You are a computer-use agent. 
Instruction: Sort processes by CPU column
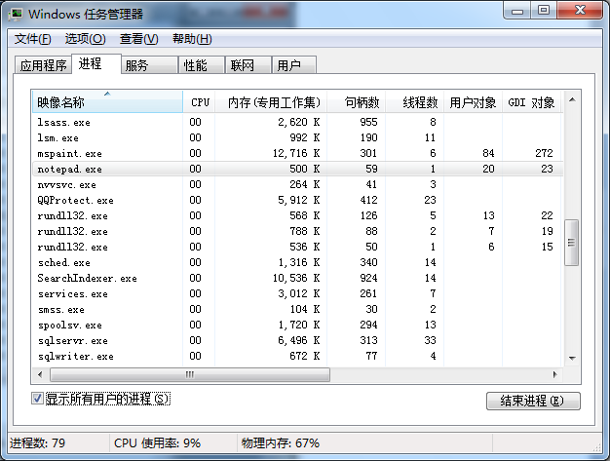click(x=199, y=102)
